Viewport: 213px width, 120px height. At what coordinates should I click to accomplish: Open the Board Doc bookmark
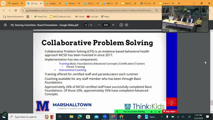pyautogui.click(x=41, y=17)
